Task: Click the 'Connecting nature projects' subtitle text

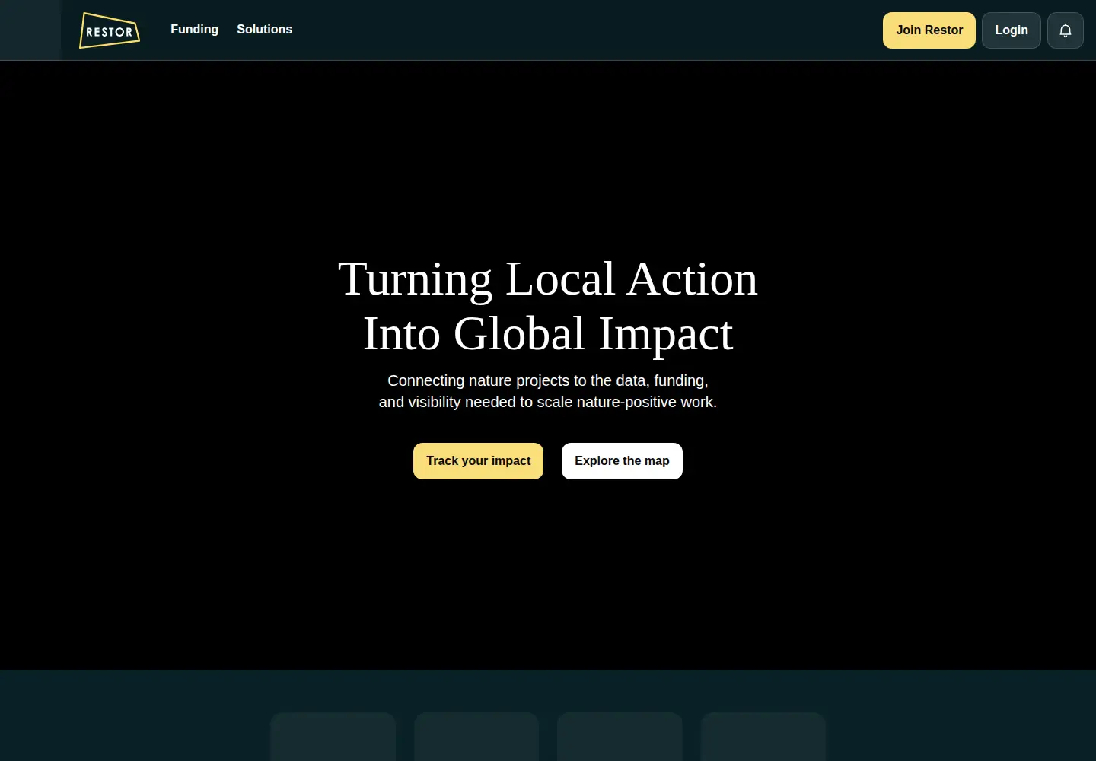Action: (548, 391)
